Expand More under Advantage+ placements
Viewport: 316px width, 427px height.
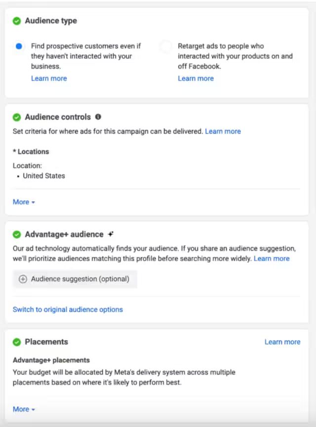point(24,409)
